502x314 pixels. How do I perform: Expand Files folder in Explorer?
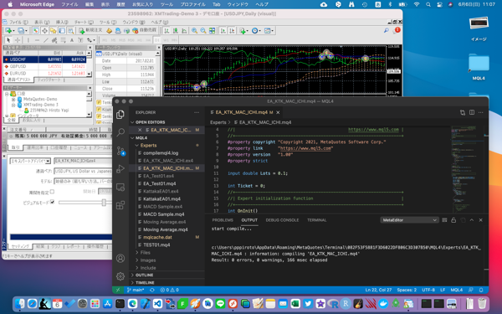click(x=145, y=253)
